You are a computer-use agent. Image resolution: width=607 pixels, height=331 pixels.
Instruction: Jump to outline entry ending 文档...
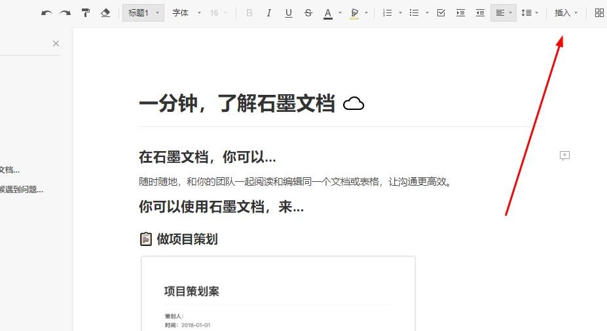click(10, 170)
